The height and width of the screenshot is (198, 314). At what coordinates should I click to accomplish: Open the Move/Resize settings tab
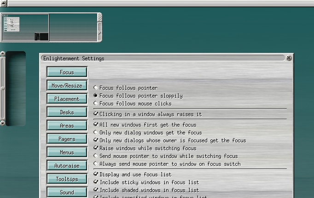click(67, 85)
